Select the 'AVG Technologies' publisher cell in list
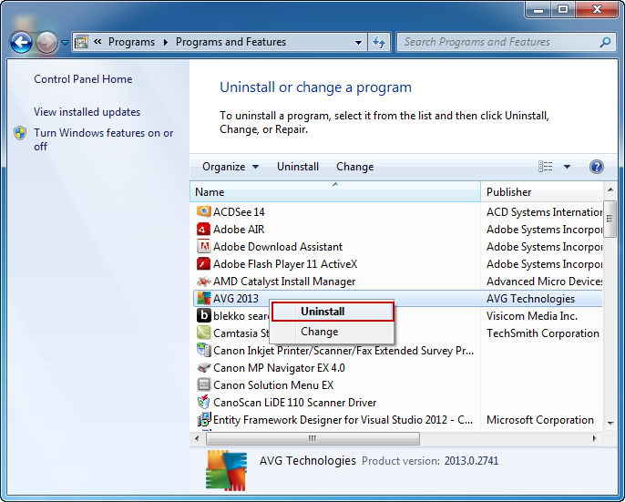Screen dimensions: 625x502 click(x=530, y=299)
